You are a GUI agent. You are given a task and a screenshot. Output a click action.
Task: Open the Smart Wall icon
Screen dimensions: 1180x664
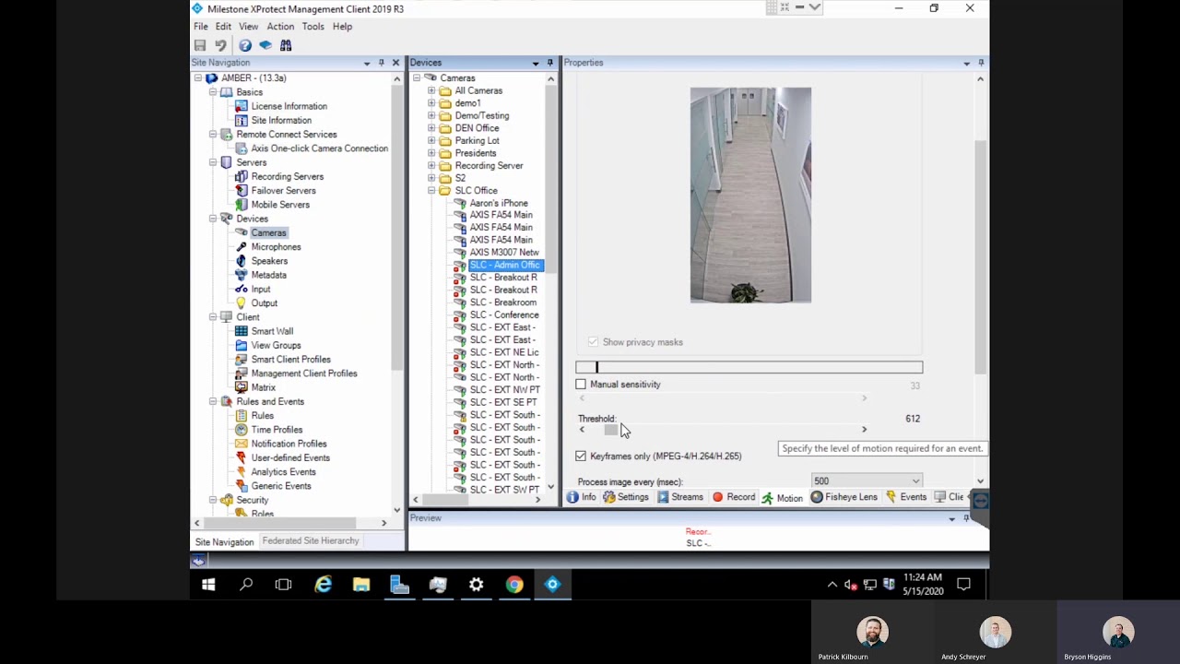(242, 331)
